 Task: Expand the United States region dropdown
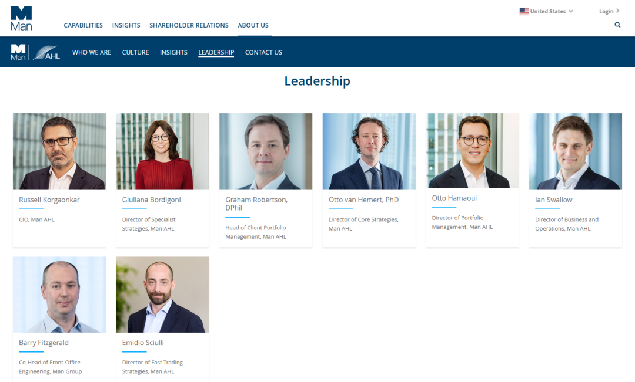click(x=546, y=11)
